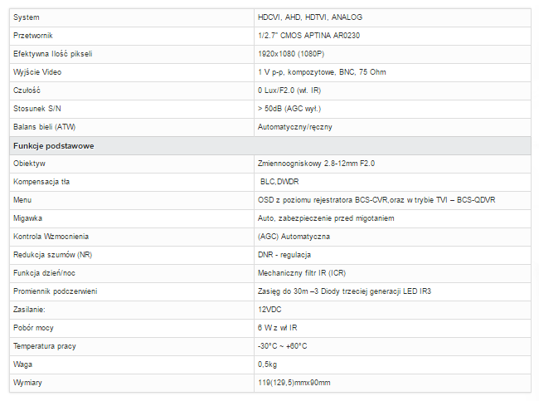This screenshot has width=539, height=401.
Task: Click the System row label
Action: click(x=27, y=17)
